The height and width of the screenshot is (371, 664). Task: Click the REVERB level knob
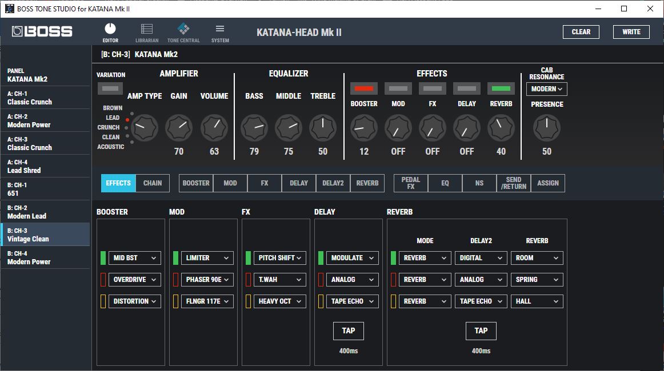point(501,128)
